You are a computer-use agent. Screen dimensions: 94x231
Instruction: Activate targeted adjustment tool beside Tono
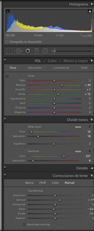pos(7,76)
